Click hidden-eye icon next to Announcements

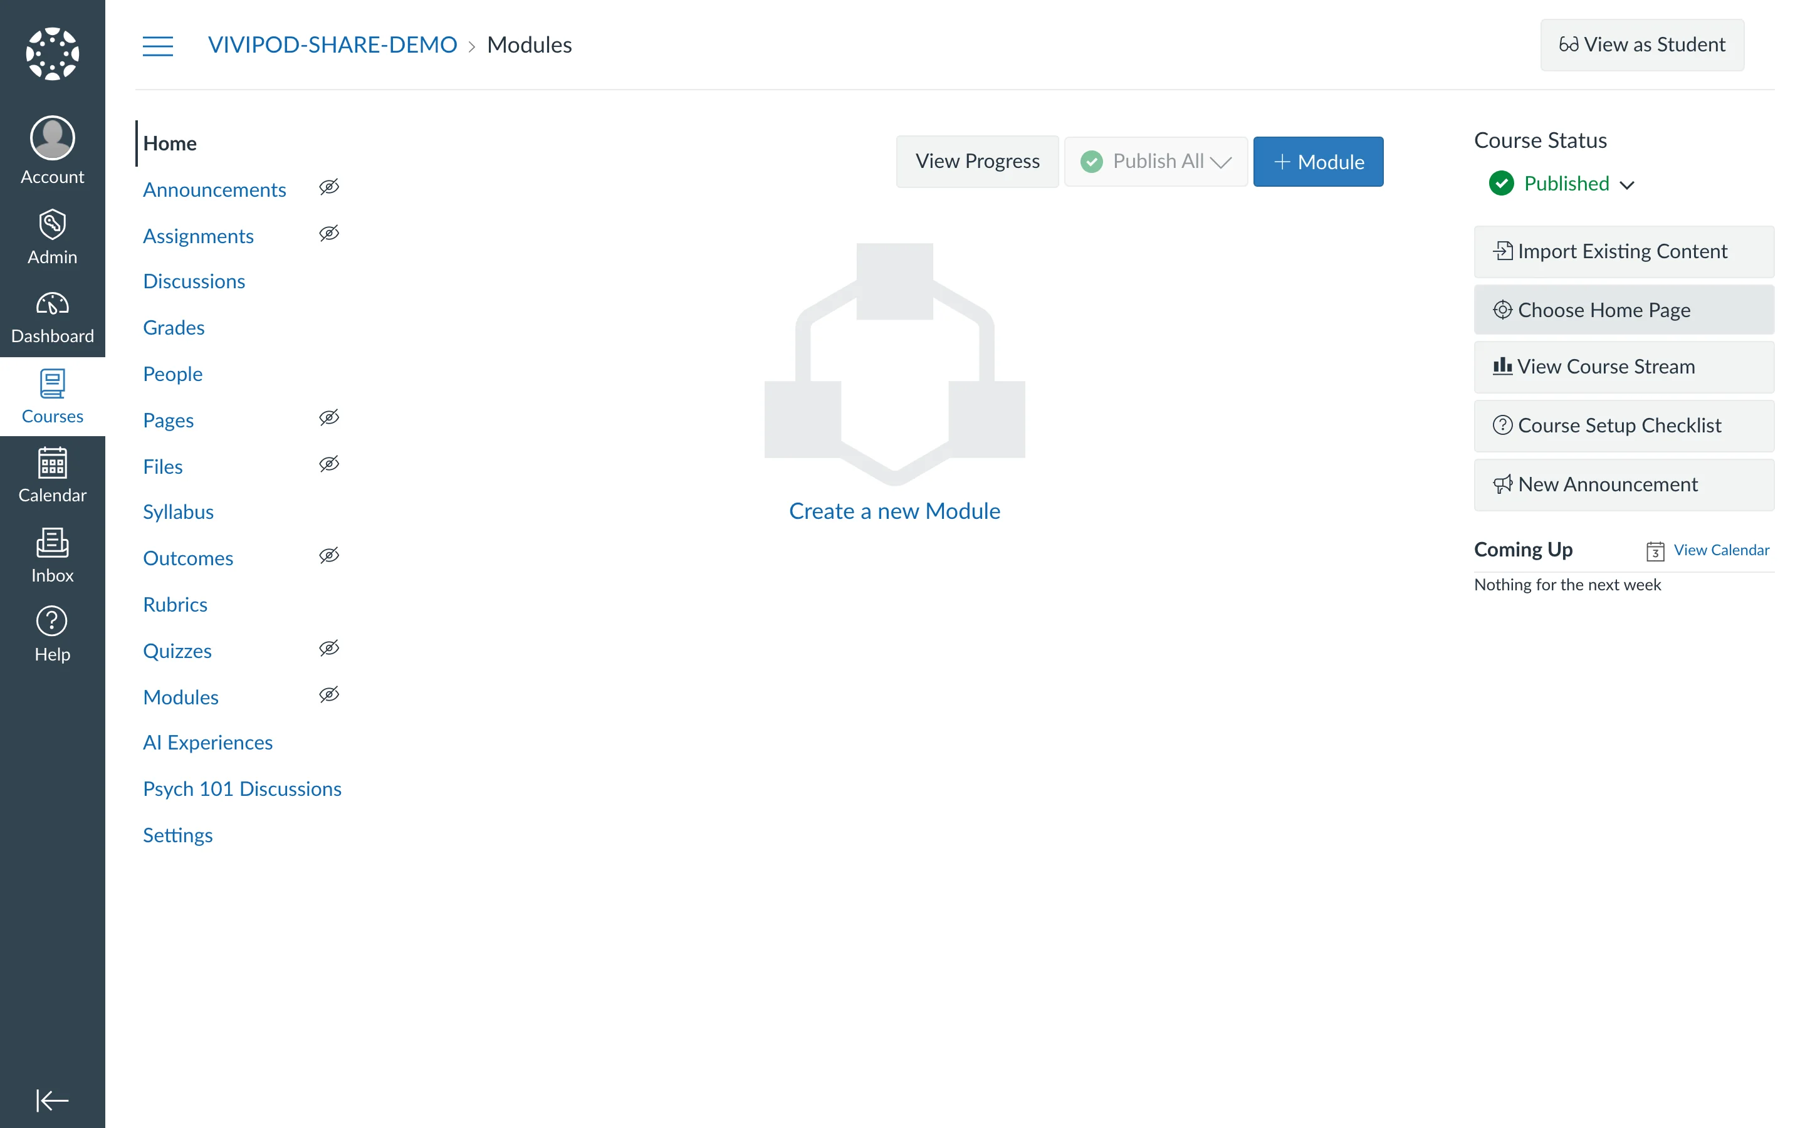tap(329, 187)
